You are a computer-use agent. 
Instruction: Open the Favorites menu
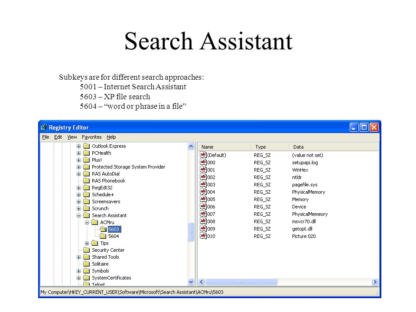point(91,137)
